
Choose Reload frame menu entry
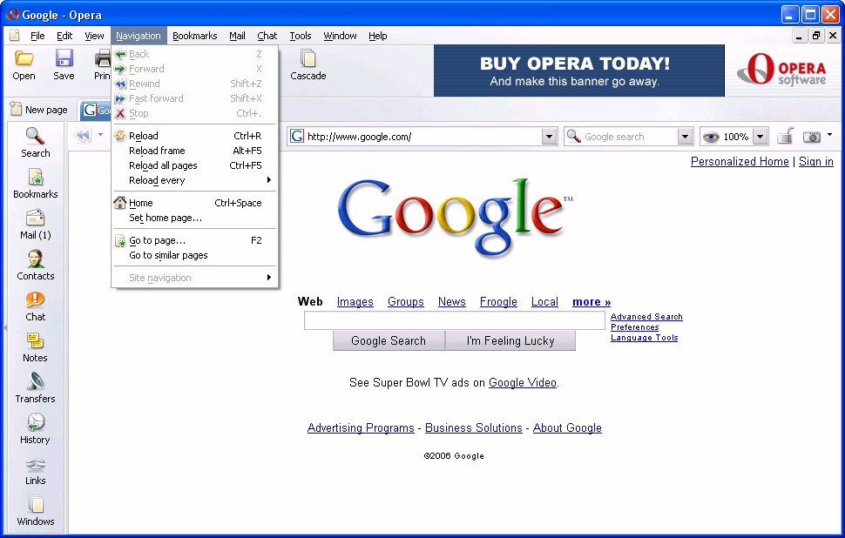point(194,151)
